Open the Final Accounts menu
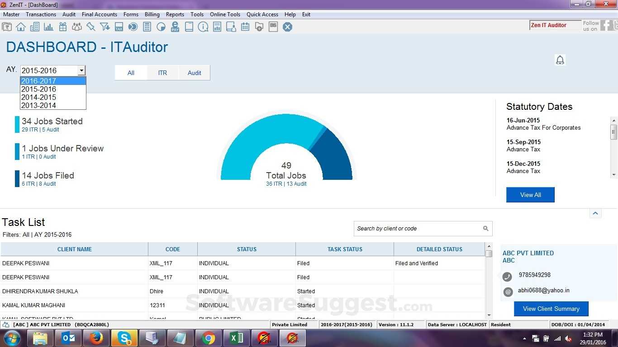The height and width of the screenshot is (347, 618). pos(100,14)
